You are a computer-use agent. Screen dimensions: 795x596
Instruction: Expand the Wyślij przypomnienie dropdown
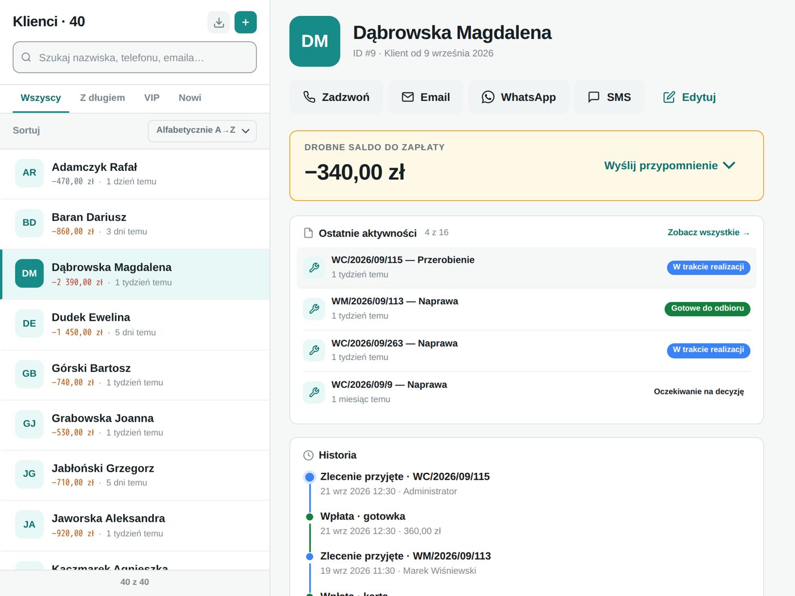tap(670, 166)
